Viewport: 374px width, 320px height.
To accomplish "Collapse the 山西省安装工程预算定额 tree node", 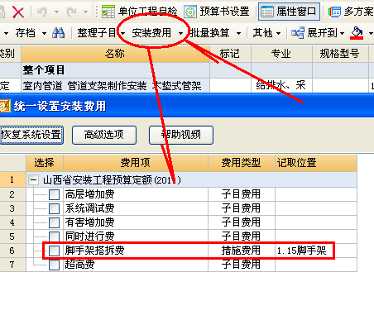I will click(x=33, y=180).
